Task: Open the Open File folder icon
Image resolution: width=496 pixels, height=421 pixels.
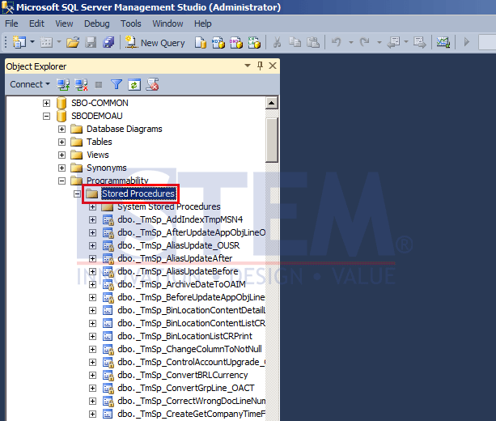Action: tap(73, 42)
